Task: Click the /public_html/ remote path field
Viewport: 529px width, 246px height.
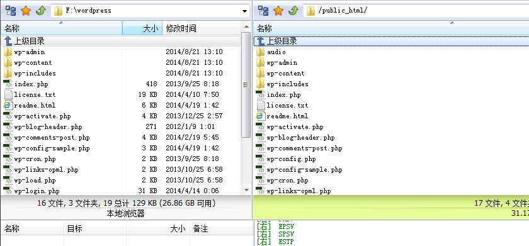Action: (416, 11)
